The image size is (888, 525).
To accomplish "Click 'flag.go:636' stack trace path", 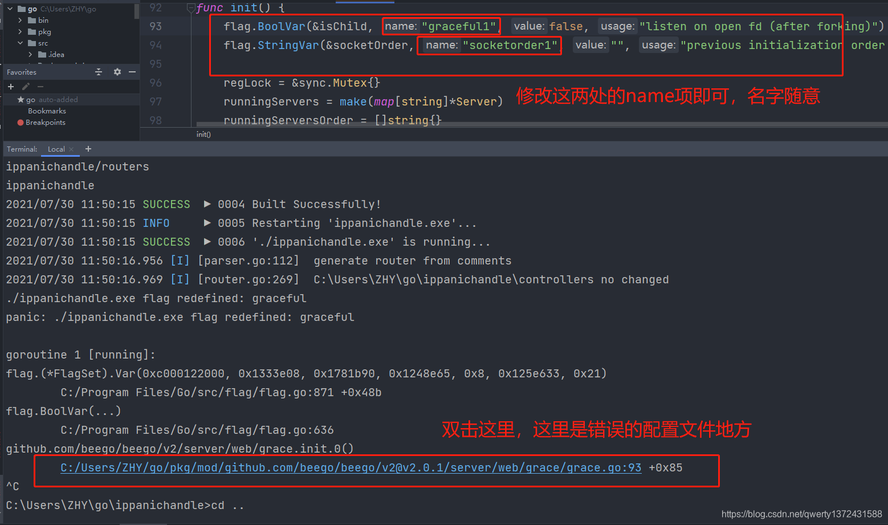I will (197, 430).
